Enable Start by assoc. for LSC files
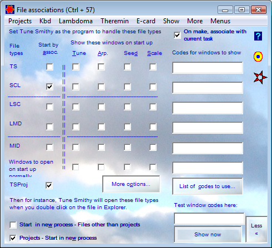Screen dimensions: 272x248 (x=49, y=107)
